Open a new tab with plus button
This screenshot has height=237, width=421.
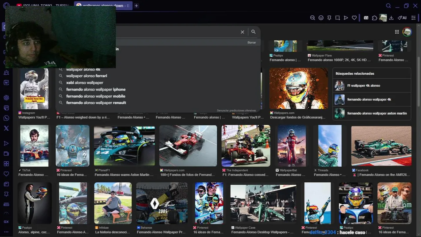pyautogui.click(x=136, y=6)
